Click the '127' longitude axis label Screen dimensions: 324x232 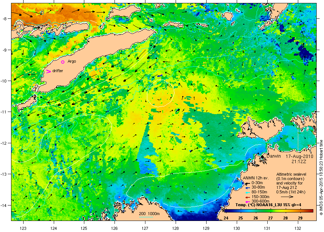(x=145, y=228)
